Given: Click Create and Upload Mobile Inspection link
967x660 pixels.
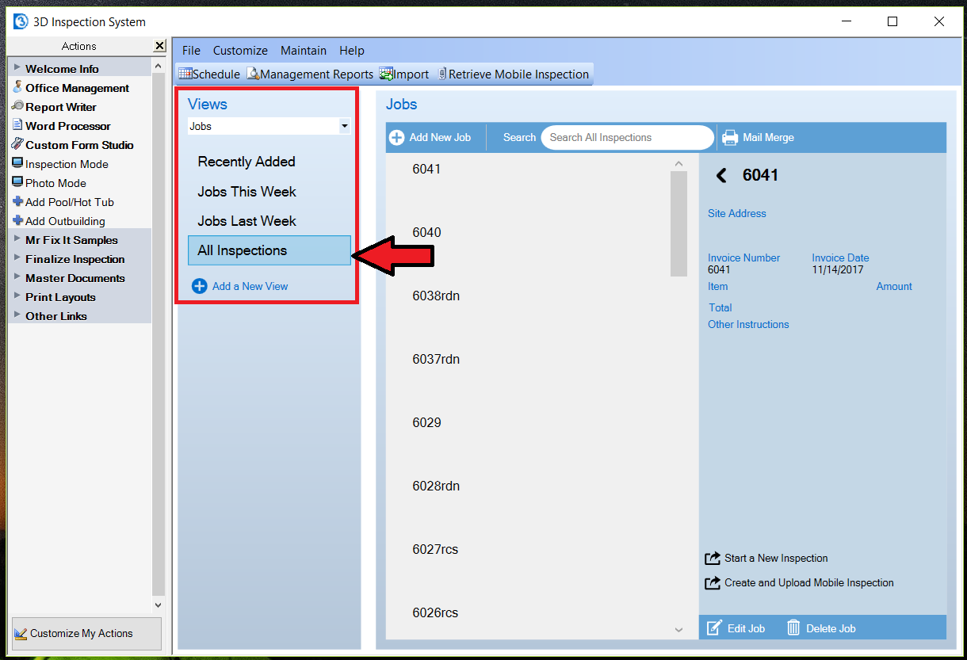Looking at the screenshot, I should [x=809, y=583].
